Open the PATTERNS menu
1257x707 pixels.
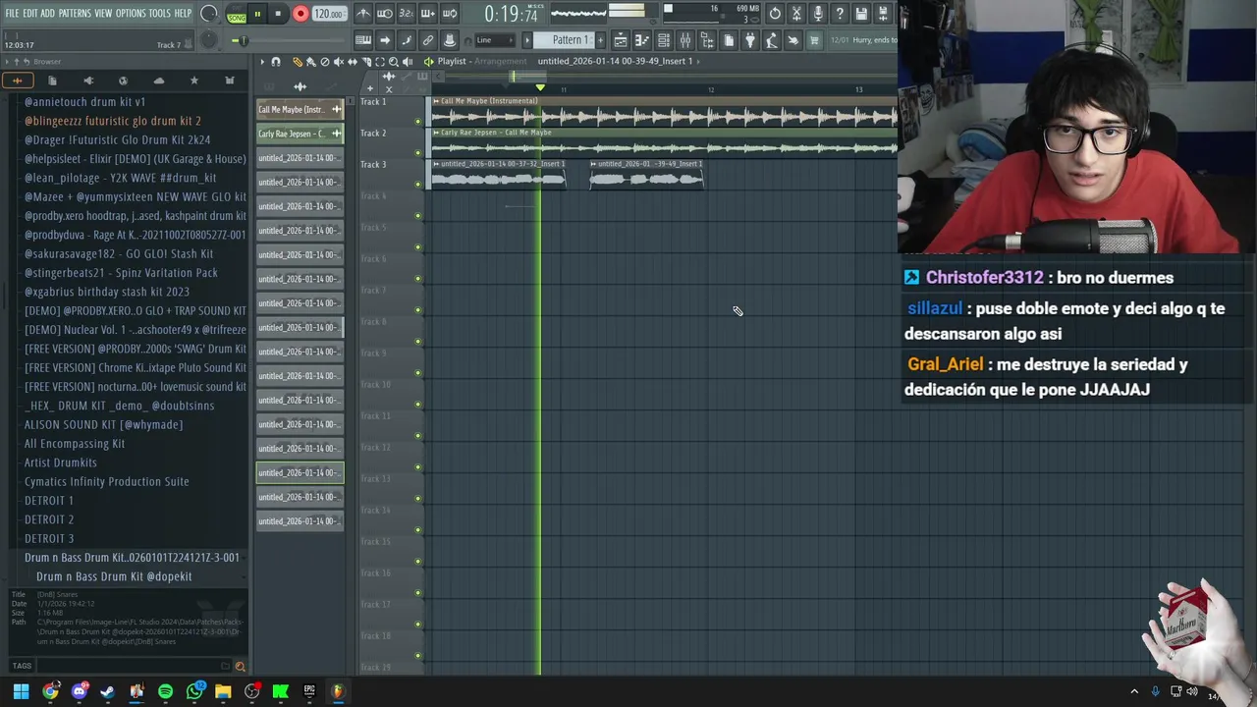click(x=75, y=14)
